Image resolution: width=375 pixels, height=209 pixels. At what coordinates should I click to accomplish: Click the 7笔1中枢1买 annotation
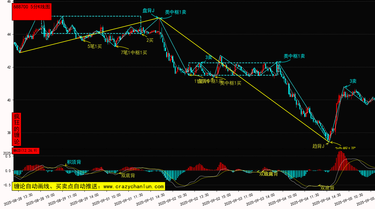click(x=134, y=53)
